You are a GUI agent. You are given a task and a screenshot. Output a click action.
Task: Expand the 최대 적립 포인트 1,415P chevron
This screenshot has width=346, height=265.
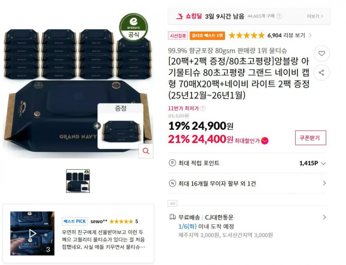pos(323,163)
